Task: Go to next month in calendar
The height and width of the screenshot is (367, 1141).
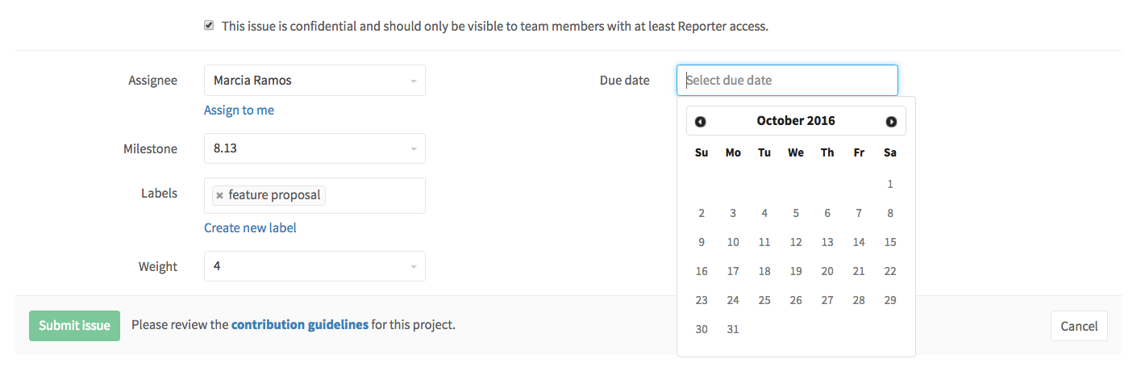Action: [x=891, y=122]
